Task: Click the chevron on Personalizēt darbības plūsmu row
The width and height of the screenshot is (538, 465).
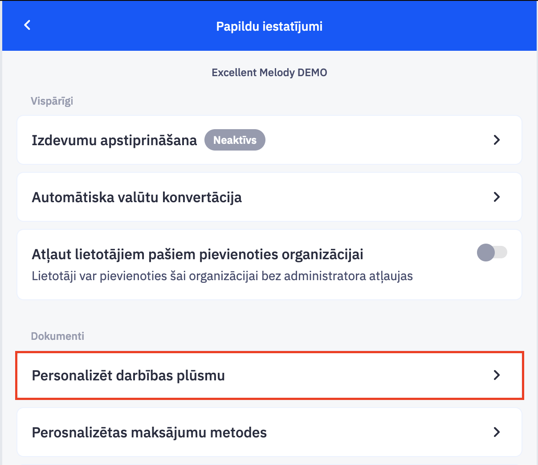Action: (x=497, y=375)
